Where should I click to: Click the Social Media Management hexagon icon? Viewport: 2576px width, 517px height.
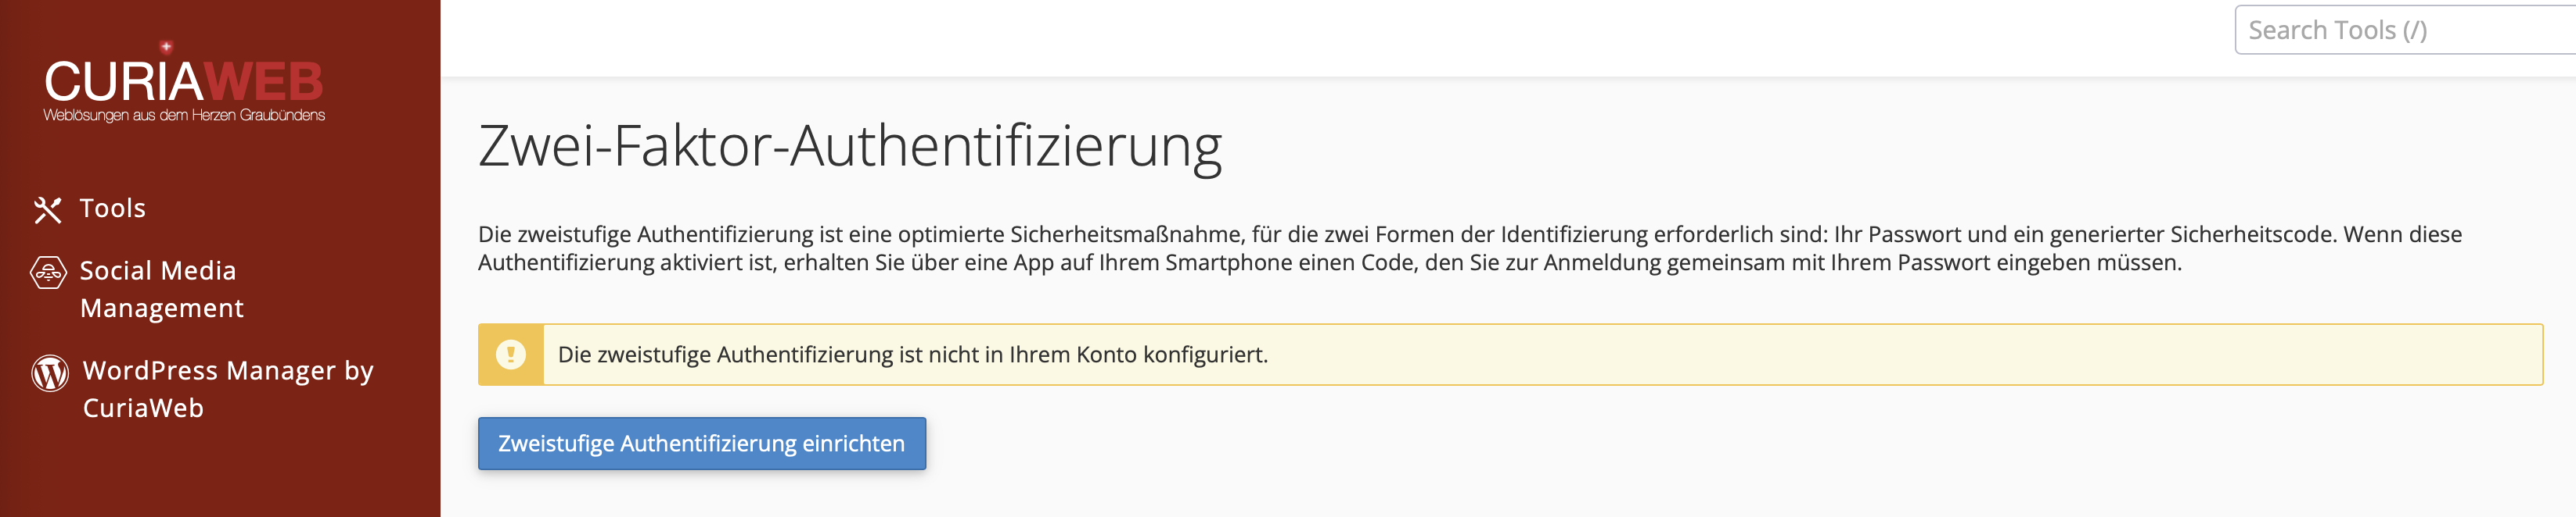48,272
